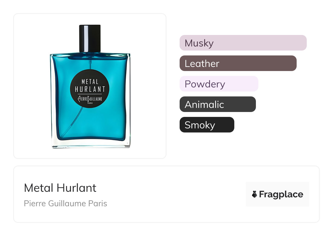Click the letter M in Musky
This screenshot has width=333, height=236.
tap(189, 43)
